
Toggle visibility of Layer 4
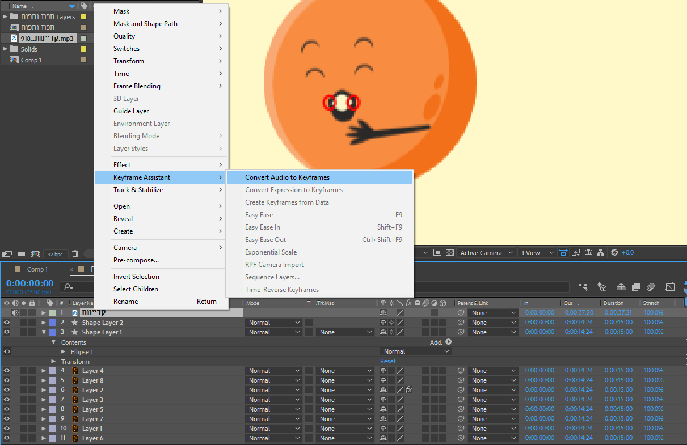7,371
